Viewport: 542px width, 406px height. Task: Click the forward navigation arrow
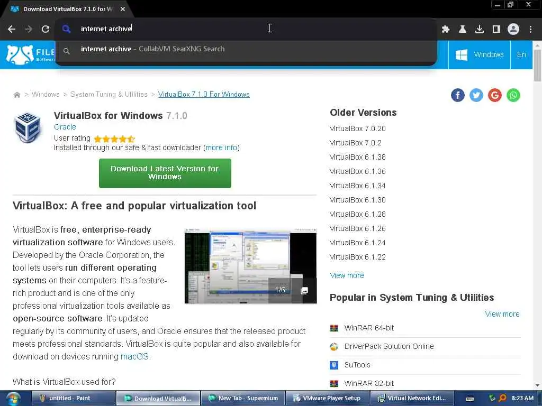coord(29,29)
